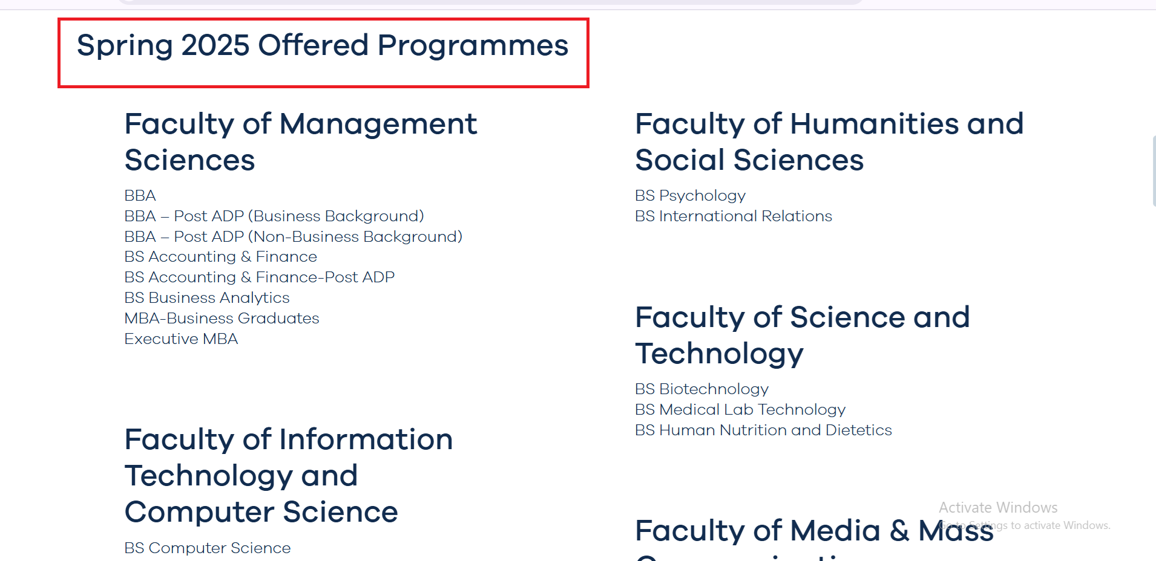Click Faculty of Humanities and Social Sciences heading
This screenshot has height=561, width=1156.
point(829,142)
